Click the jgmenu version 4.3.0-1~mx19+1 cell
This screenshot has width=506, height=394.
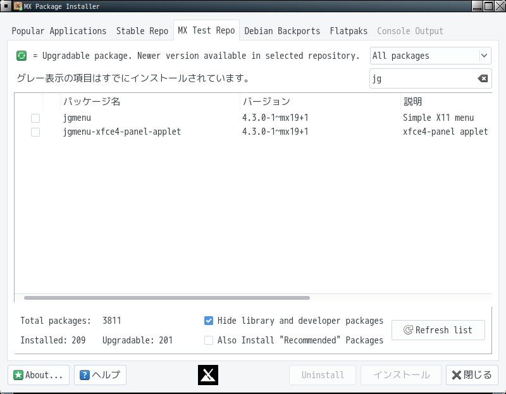[x=275, y=118]
